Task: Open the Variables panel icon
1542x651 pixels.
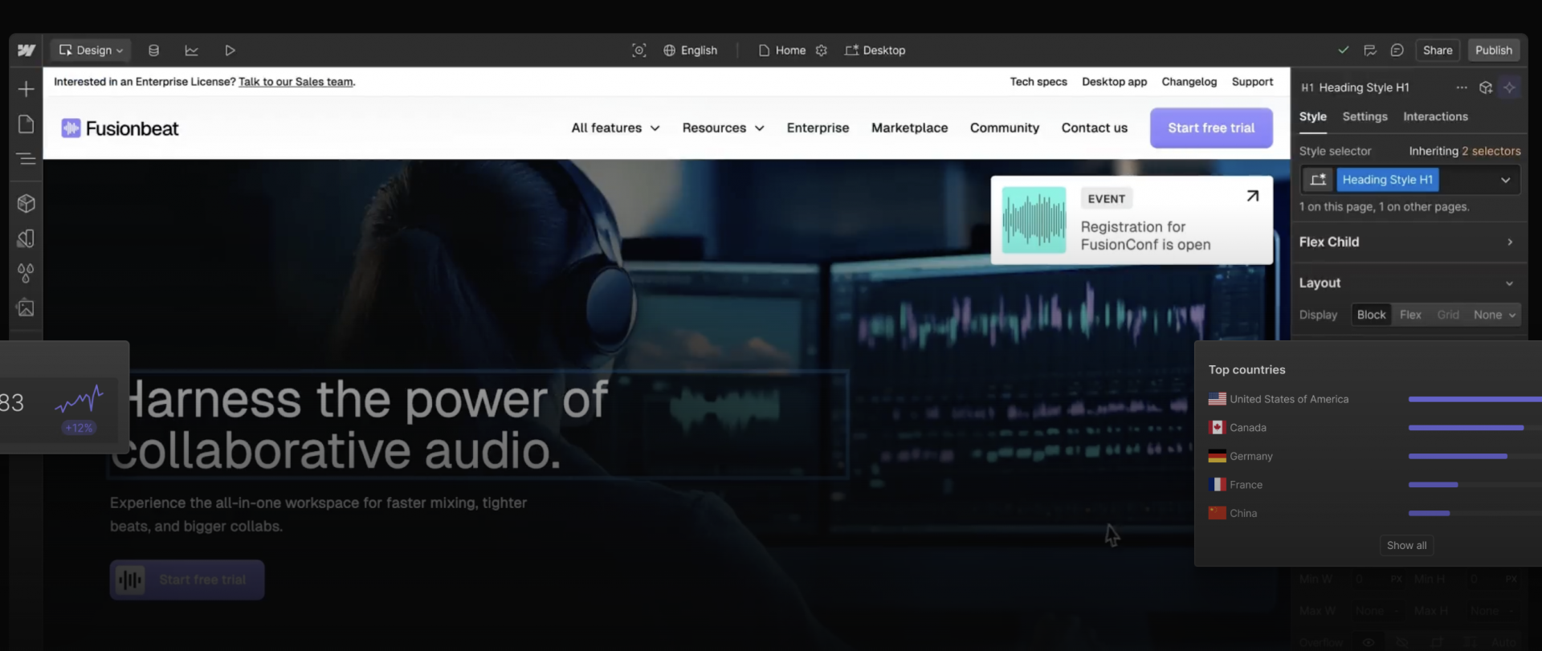Action: (26, 238)
